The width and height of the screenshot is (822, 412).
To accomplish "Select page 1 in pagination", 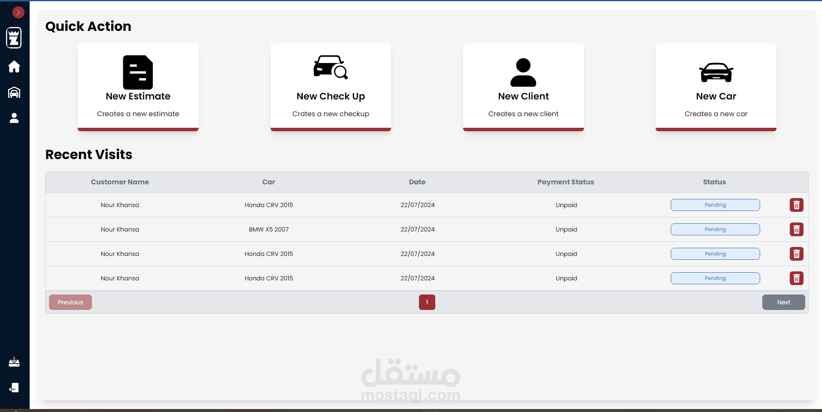I will [x=427, y=302].
